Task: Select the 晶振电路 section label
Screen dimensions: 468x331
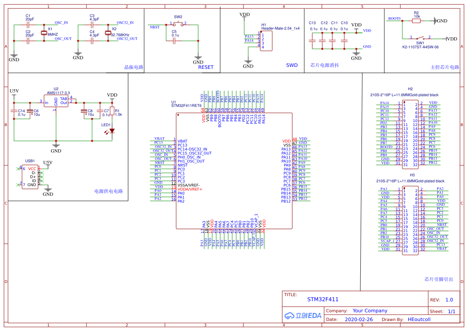Action: coord(134,67)
